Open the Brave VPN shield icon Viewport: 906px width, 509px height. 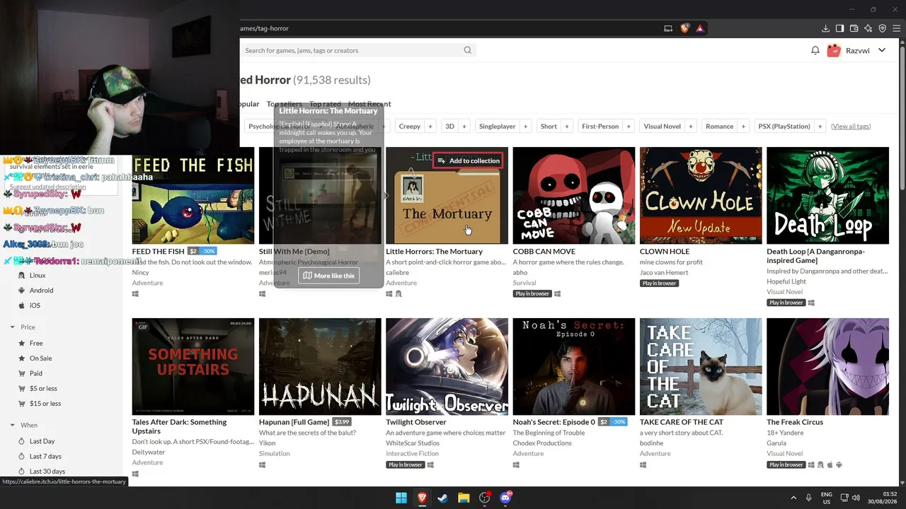click(882, 28)
